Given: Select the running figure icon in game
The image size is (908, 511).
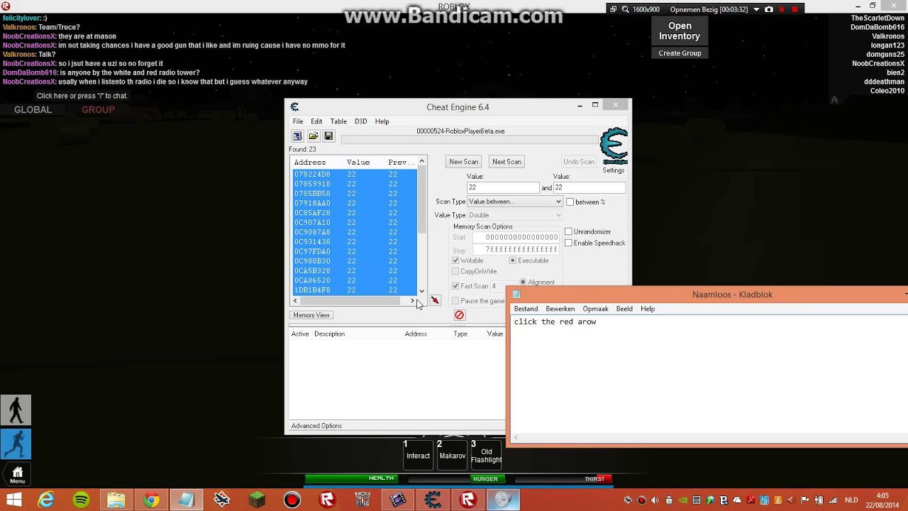Looking at the screenshot, I should pos(16,444).
